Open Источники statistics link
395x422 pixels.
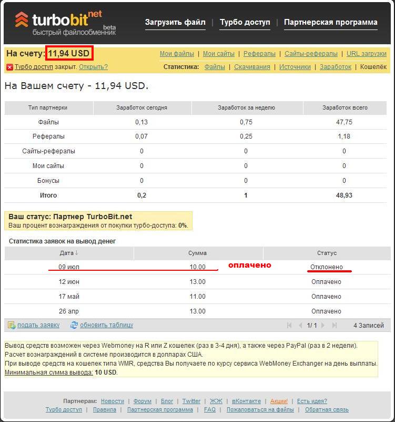tap(295, 67)
